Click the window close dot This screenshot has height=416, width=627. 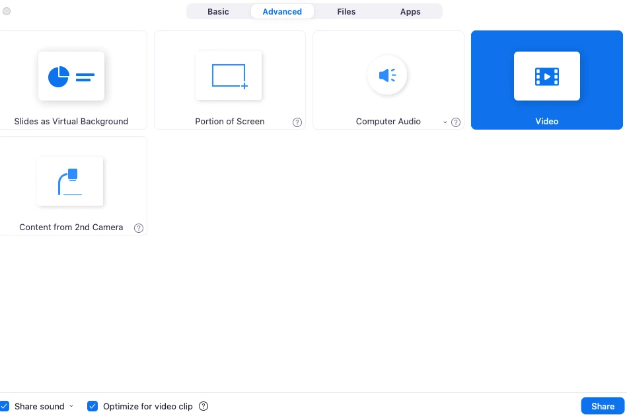point(7,11)
